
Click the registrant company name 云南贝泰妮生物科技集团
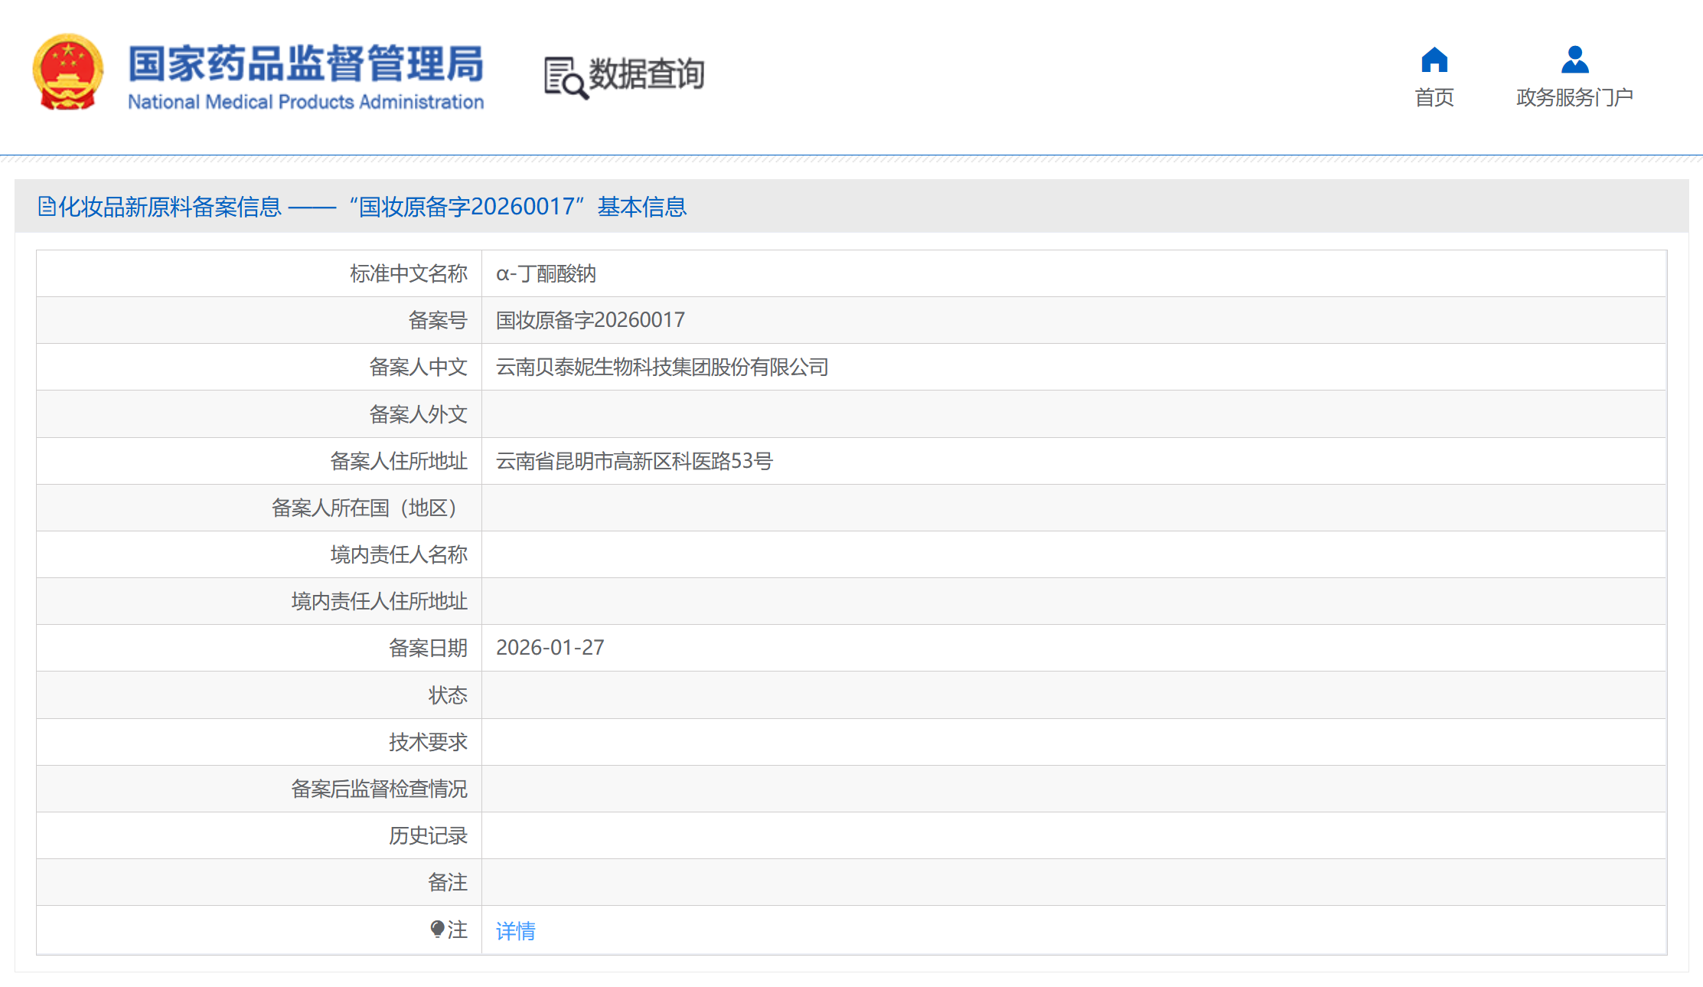pos(661,367)
